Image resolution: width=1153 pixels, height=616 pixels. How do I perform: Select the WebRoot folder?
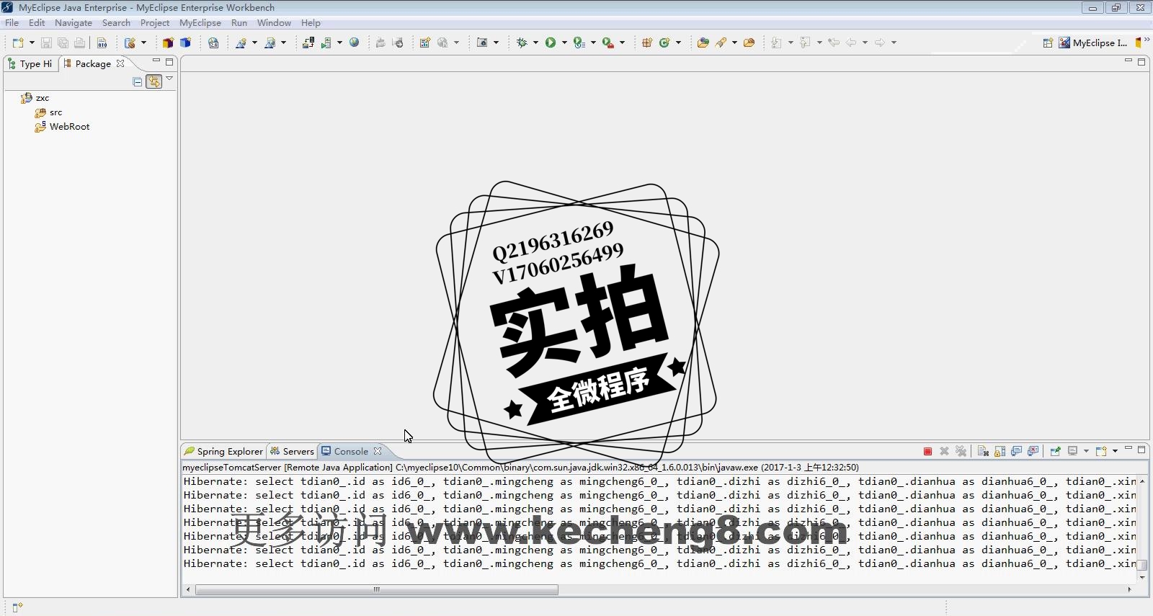click(62, 127)
